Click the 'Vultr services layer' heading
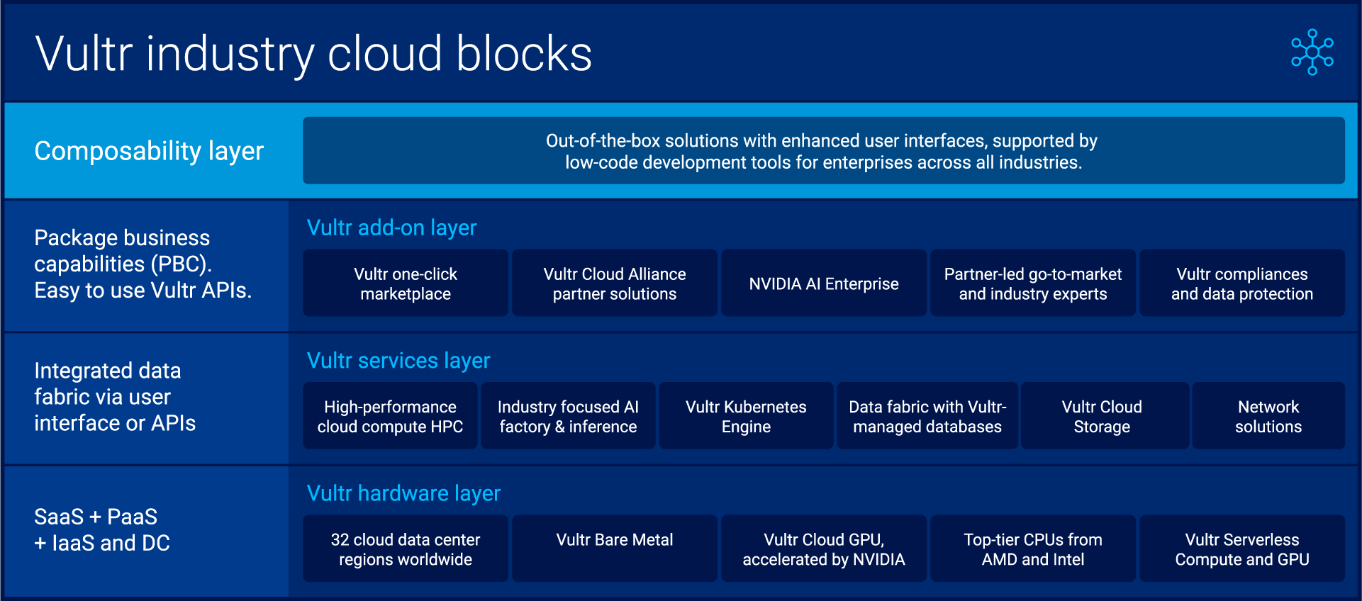 tap(398, 360)
